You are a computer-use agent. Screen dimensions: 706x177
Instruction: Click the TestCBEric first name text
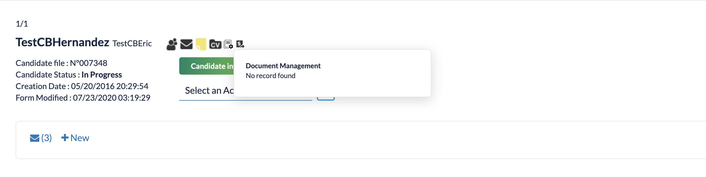pos(132,43)
